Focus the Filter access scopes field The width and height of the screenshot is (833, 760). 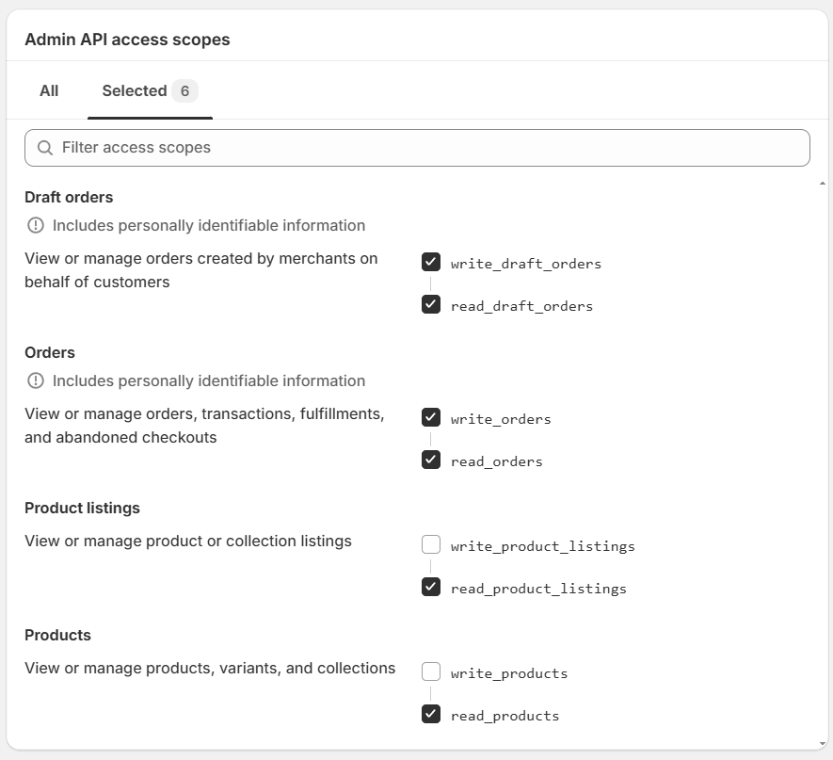click(424, 148)
